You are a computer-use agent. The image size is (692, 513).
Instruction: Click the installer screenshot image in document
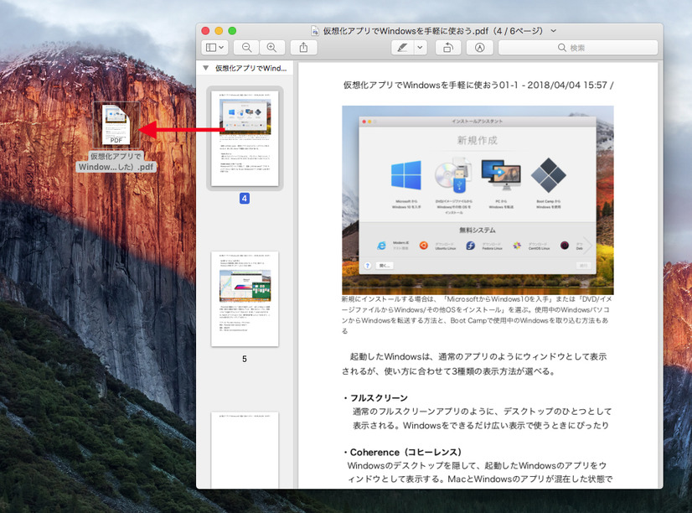pyautogui.click(x=478, y=199)
